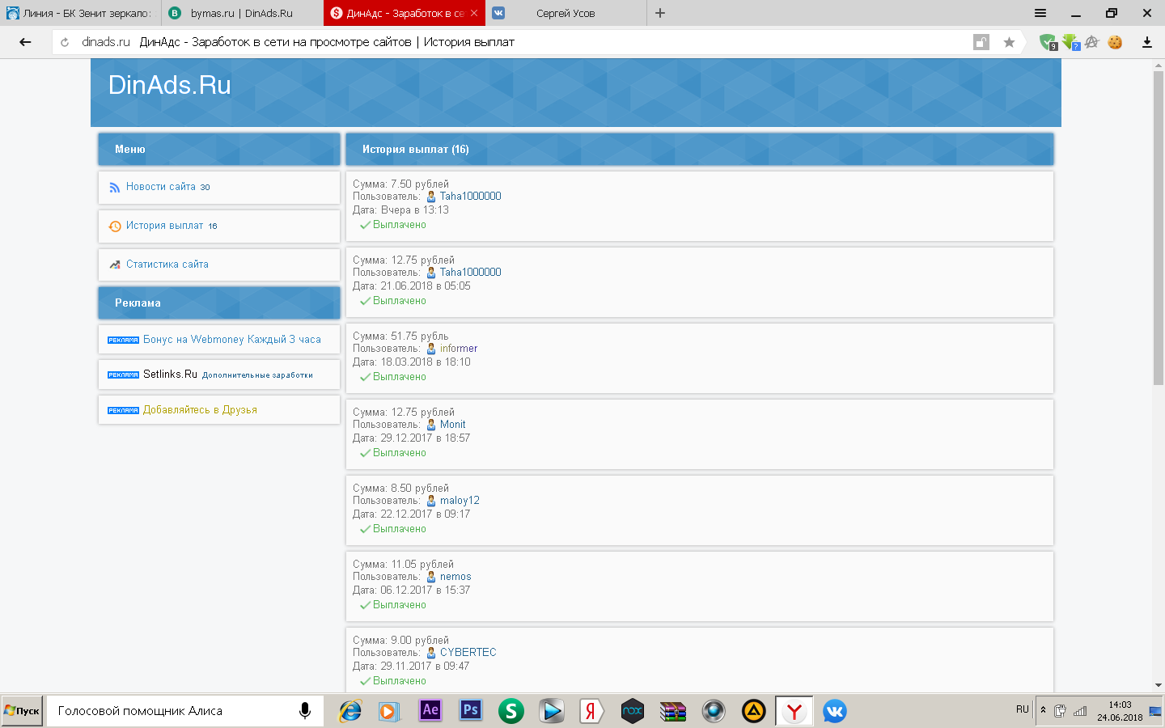Reload the page with the refresh icon

coord(65,42)
